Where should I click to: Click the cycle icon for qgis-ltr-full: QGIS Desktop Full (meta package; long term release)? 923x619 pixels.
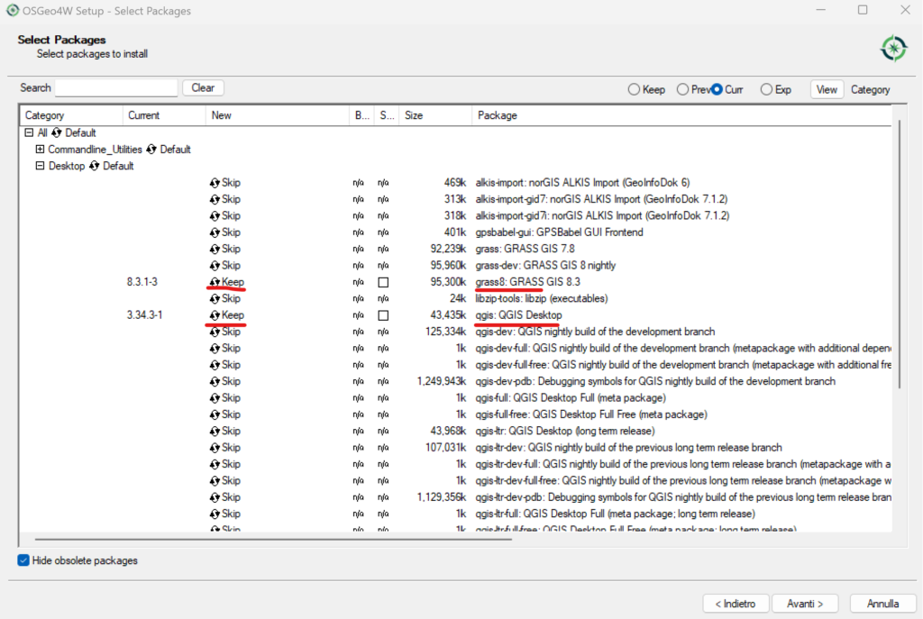coord(215,514)
